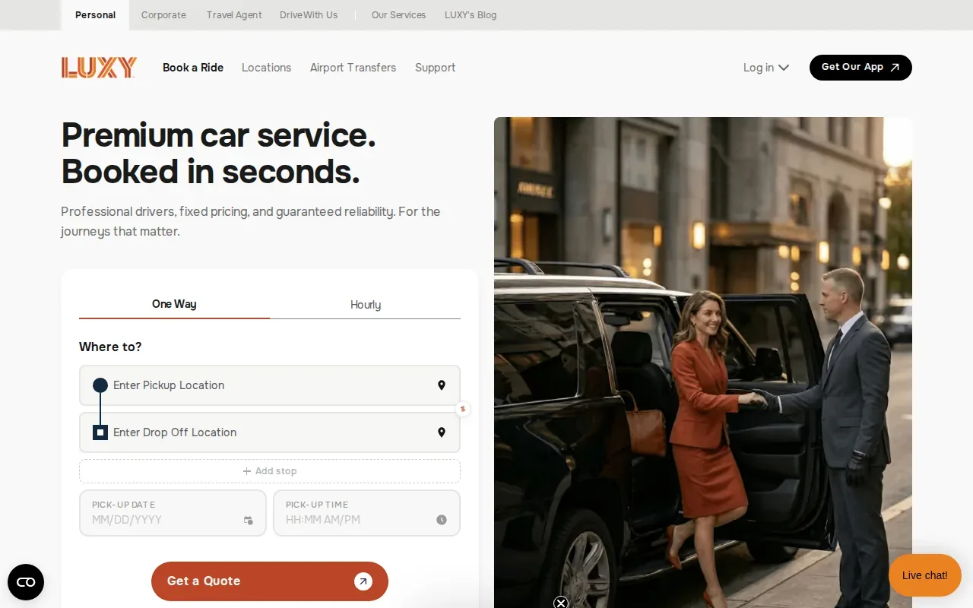Click the drop off location map pin icon
Screen dimensions: 973x608
coord(441,432)
